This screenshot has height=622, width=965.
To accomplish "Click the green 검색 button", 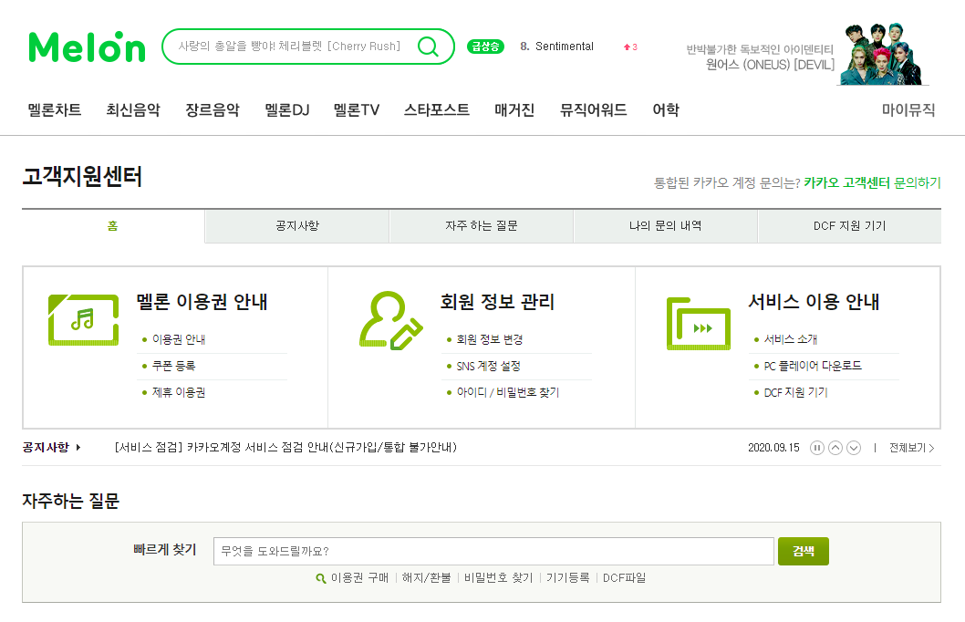I will [804, 551].
